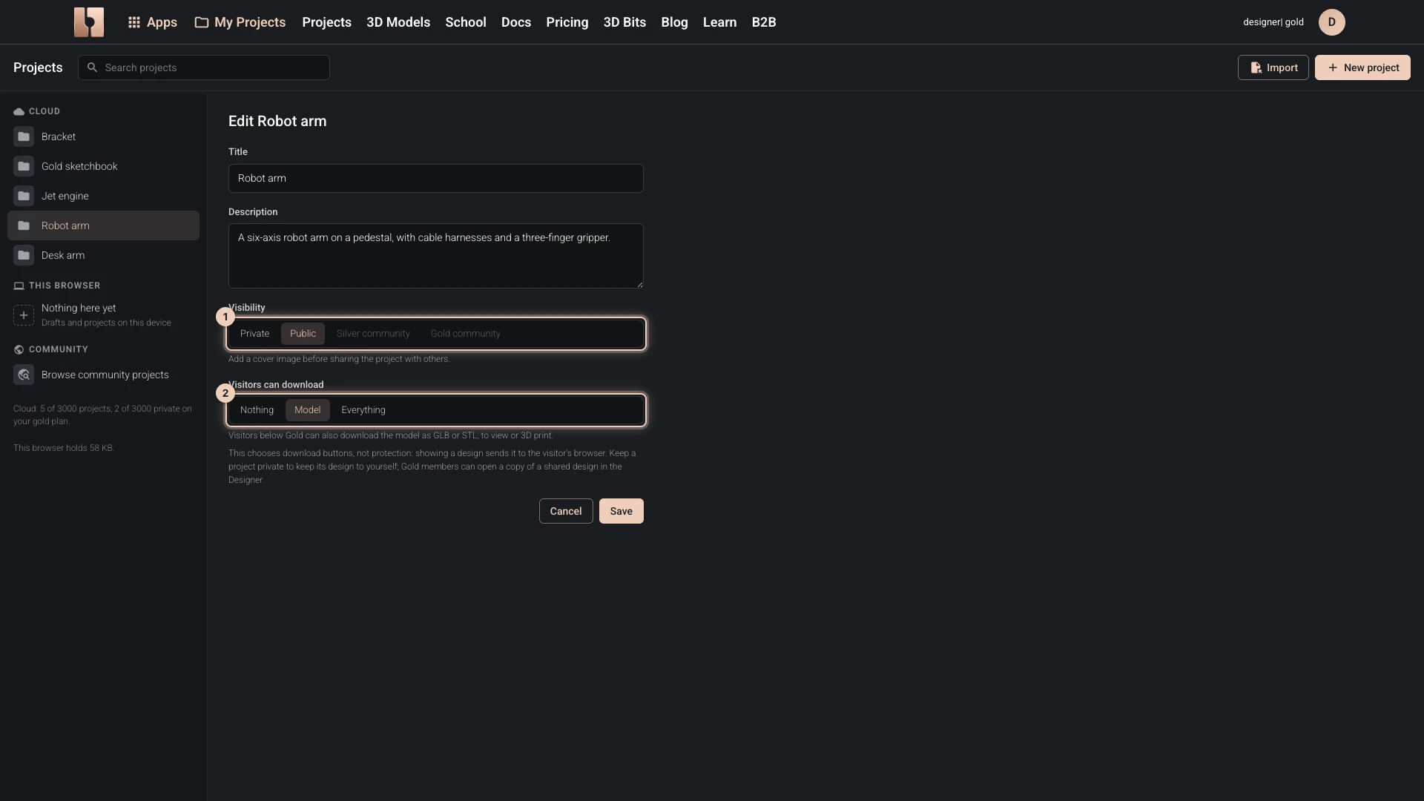
Task: Open the Bracket project
Action: pyautogui.click(x=103, y=136)
